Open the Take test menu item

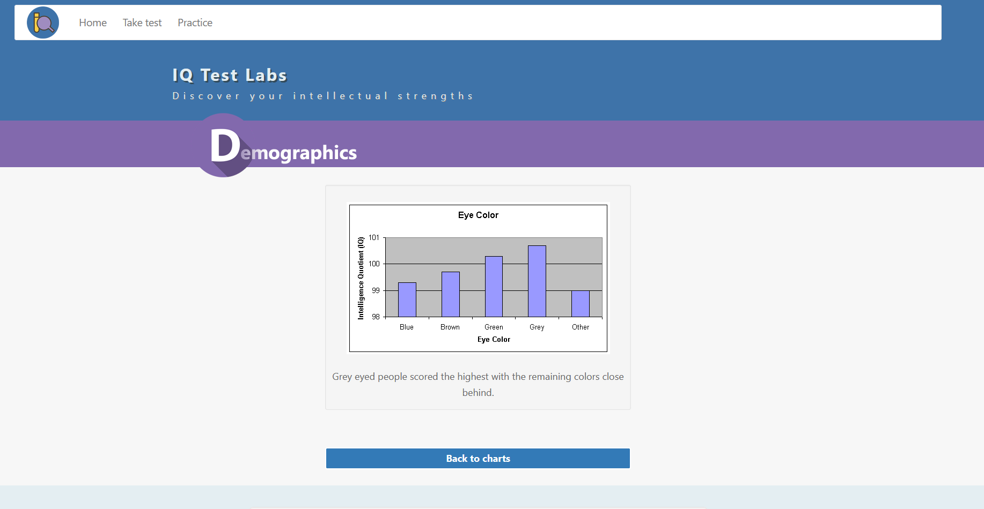point(142,23)
